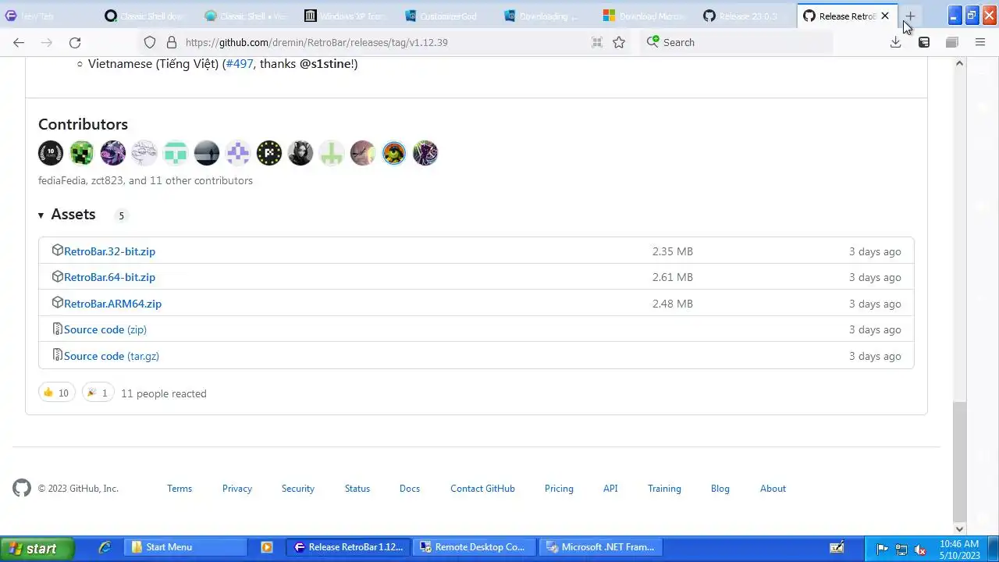This screenshot has width=999, height=562.
Task: Click the flag icon in system tray
Action: pyautogui.click(x=883, y=549)
